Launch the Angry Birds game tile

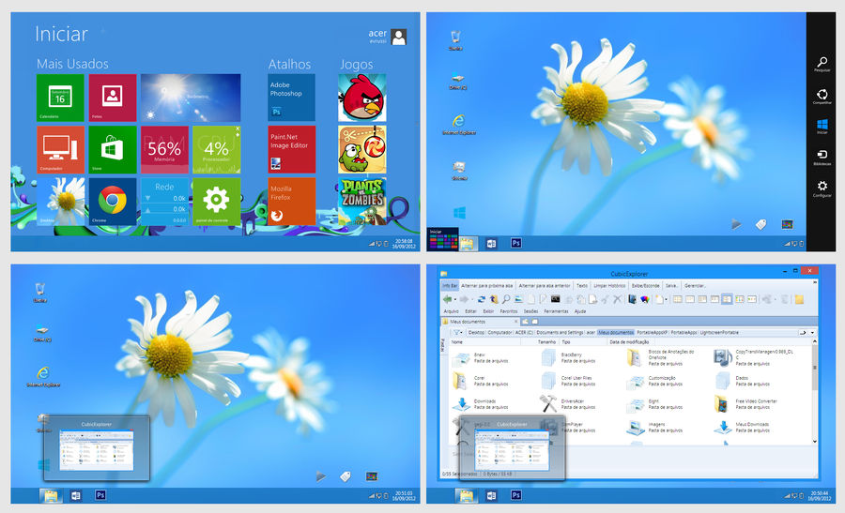pyautogui.click(x=362, y=98)
